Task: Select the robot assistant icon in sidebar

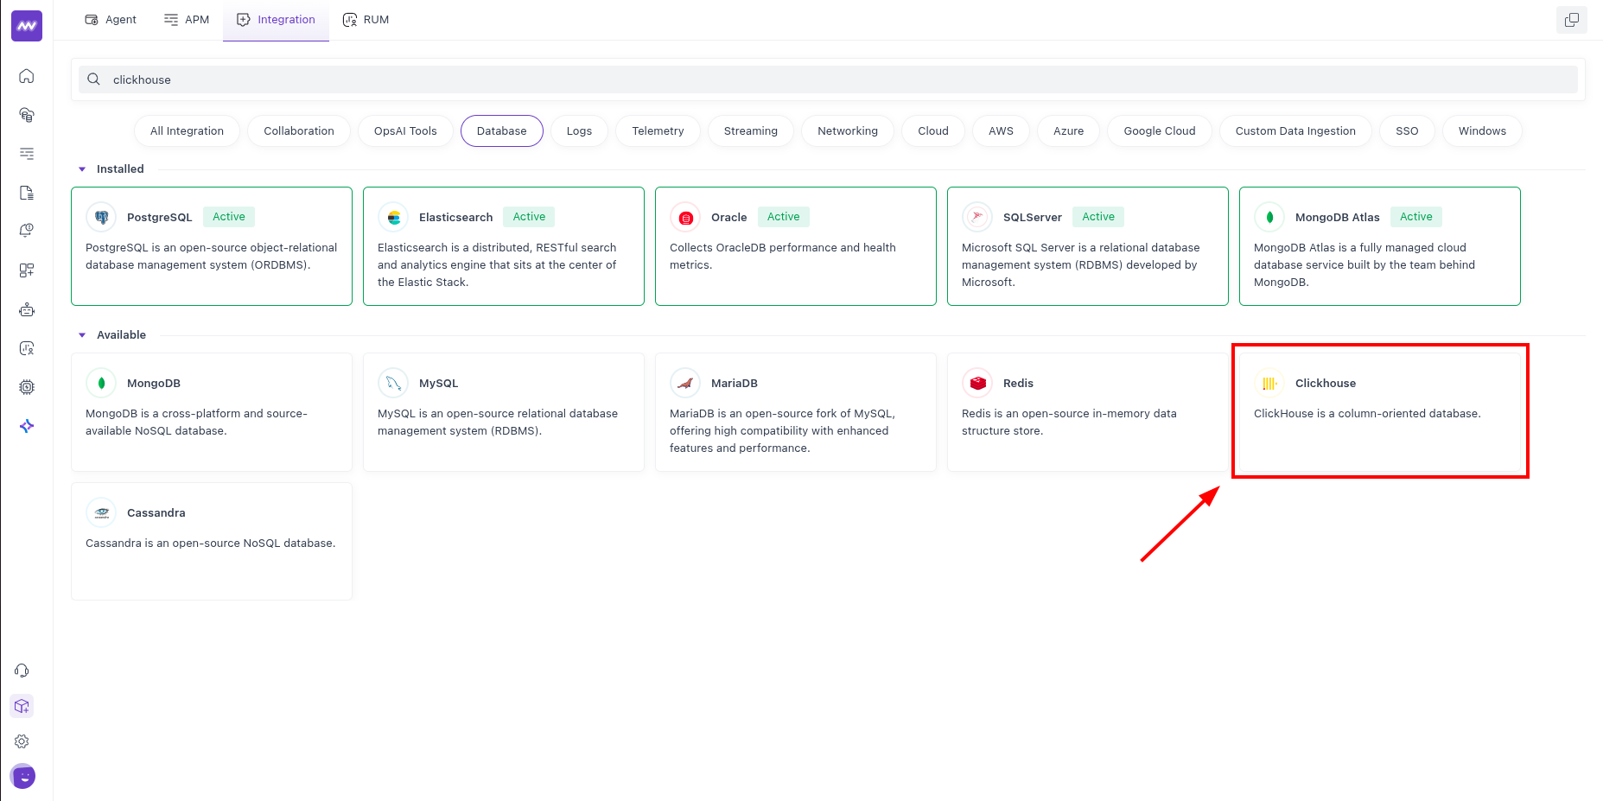Action: pyautogui.click(x=27, y=309)
